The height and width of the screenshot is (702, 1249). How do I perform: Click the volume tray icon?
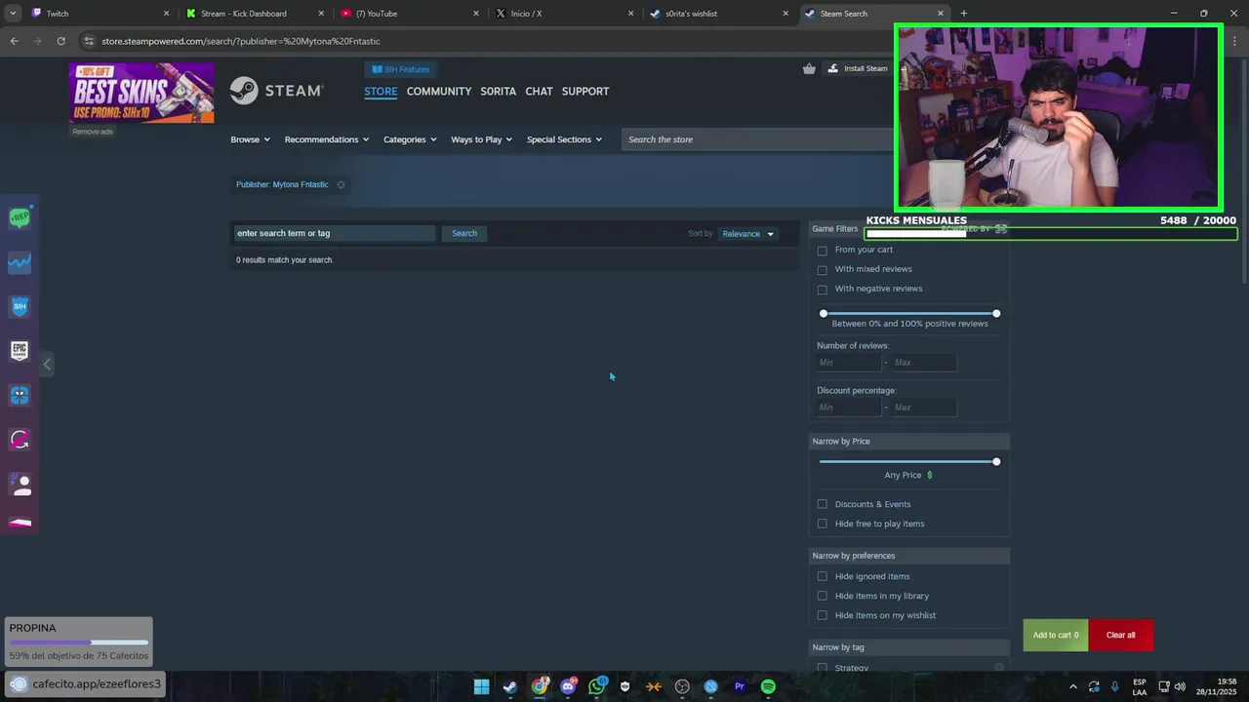(1180, 686)
